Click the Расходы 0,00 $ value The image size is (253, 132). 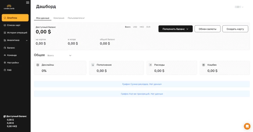(x=159, y=71)
